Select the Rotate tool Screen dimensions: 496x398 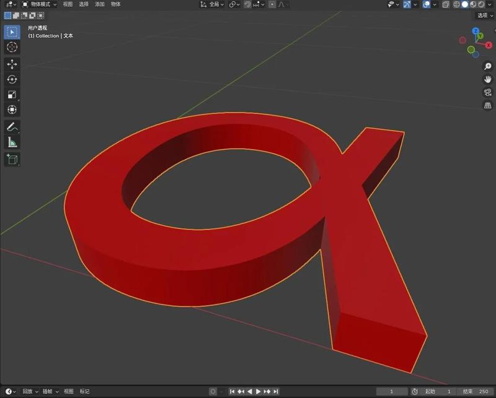click(x=12, y=79)
